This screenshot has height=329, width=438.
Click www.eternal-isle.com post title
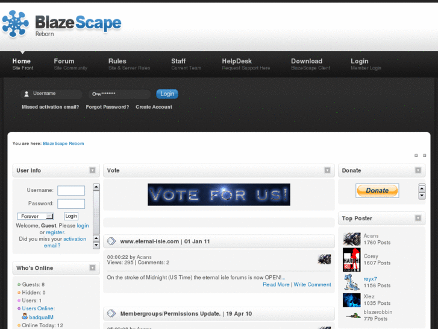(165, 241)
